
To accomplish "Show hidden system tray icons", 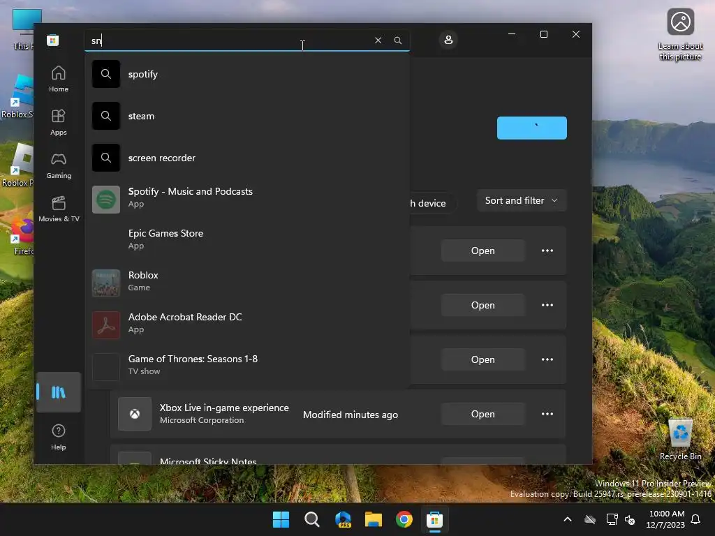I will click(568, 519).
